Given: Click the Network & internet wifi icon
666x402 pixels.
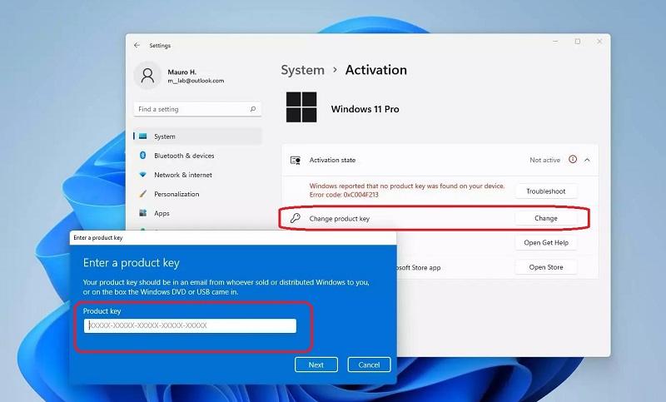Looking at the screenshot, I should pyautogui.click(x=143, y=175).
